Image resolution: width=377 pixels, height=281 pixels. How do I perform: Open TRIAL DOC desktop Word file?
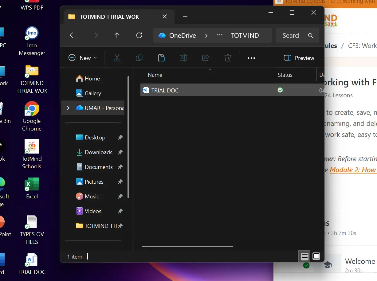(32, 264)
